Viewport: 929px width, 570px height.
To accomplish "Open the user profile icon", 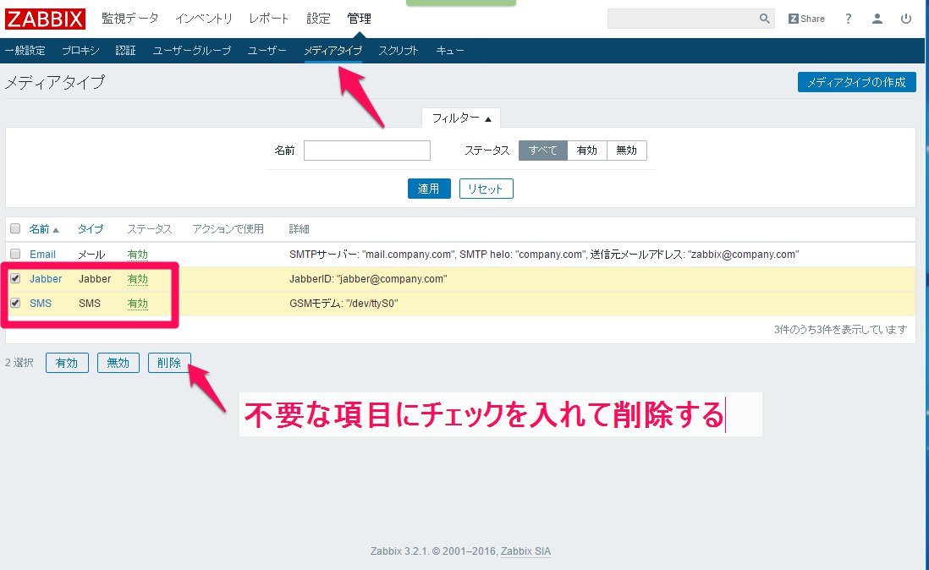I will click(877, 19).
